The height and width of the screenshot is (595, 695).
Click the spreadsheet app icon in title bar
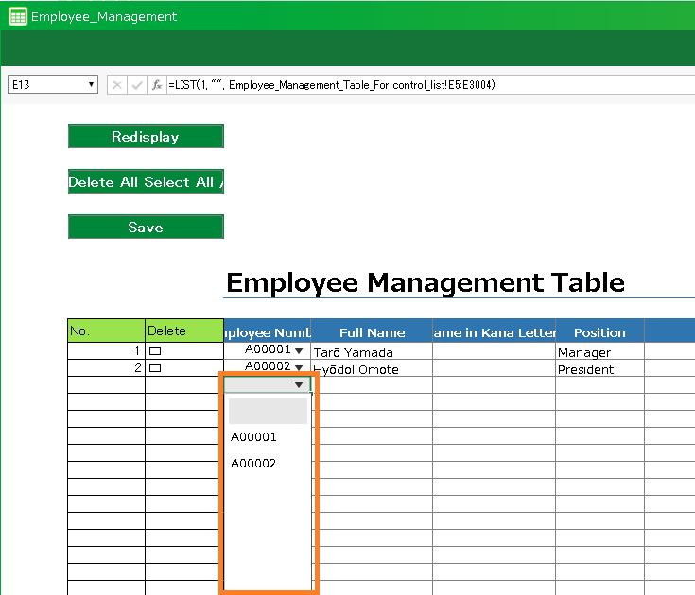coord(17,16)
